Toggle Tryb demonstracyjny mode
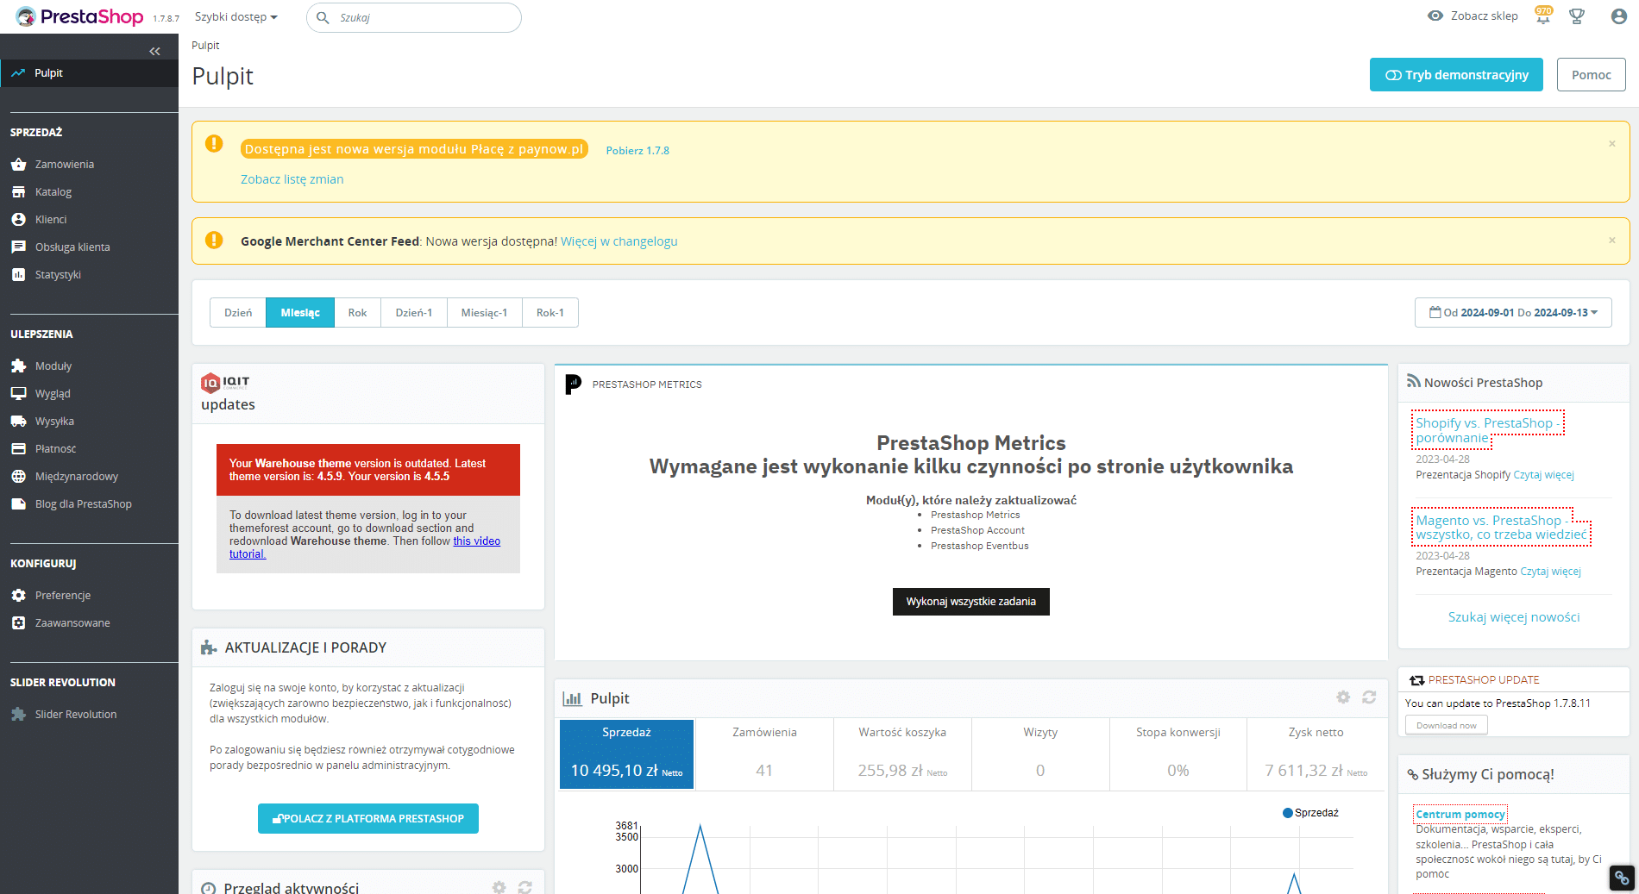1639x894 pixels. coord(1456,75)
